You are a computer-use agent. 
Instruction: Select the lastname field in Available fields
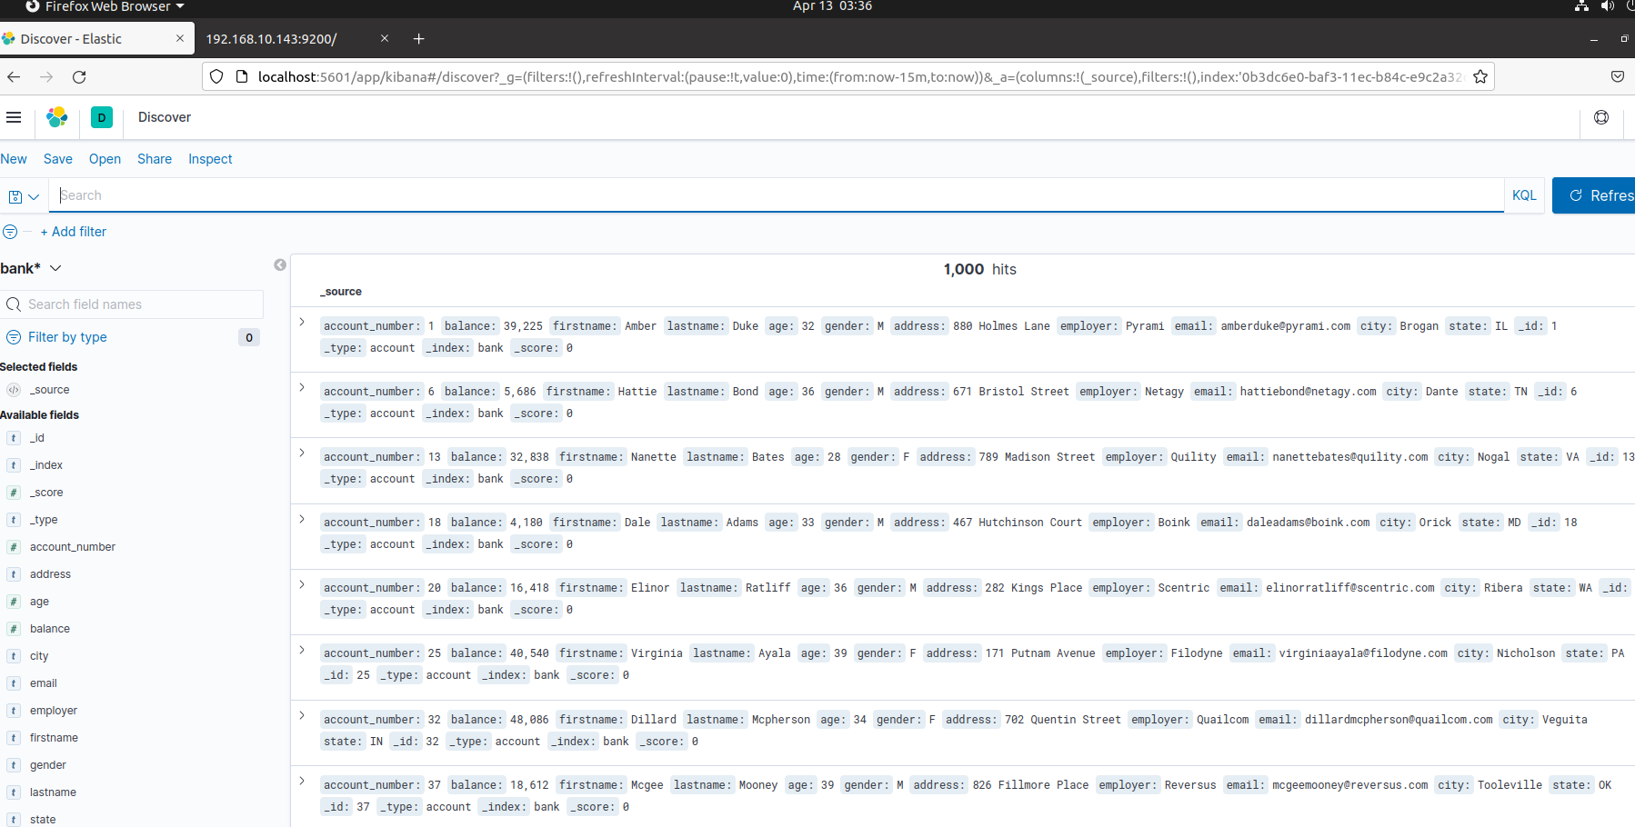[x=53, y=792]
